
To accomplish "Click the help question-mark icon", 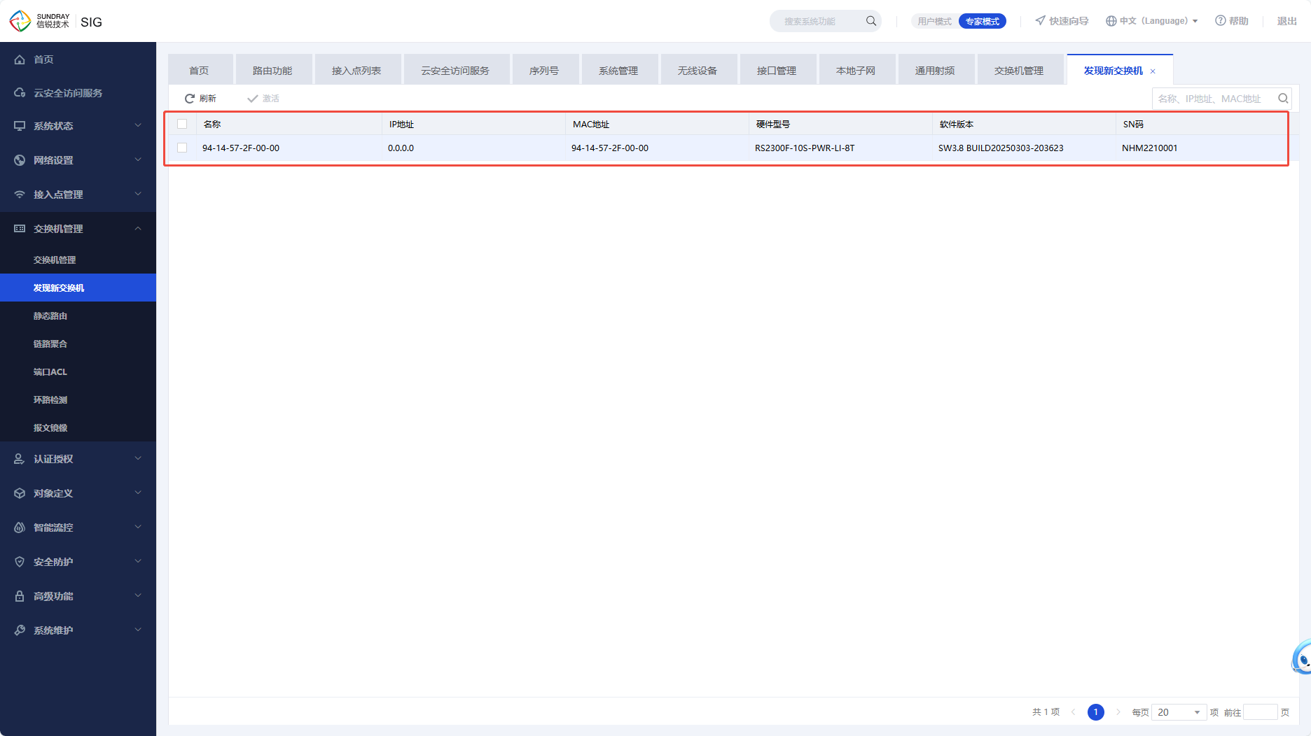I will click(1221, 20).
